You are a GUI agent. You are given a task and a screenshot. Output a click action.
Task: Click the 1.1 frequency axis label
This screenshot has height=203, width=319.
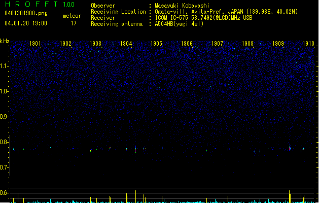pos(4,66)
